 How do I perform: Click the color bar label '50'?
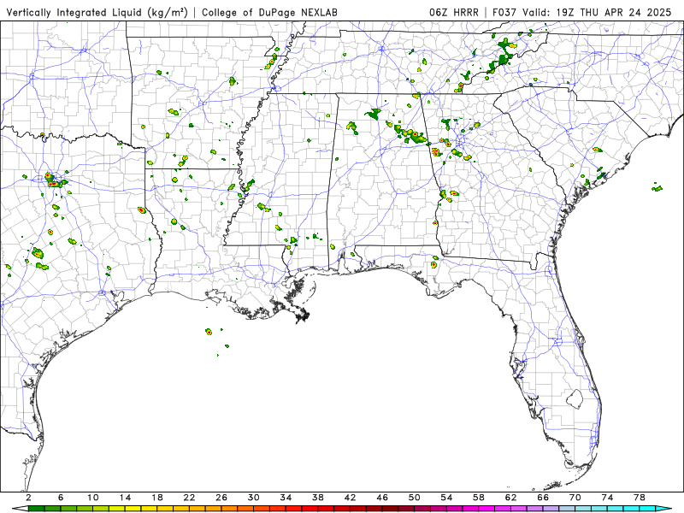point(415,498)
